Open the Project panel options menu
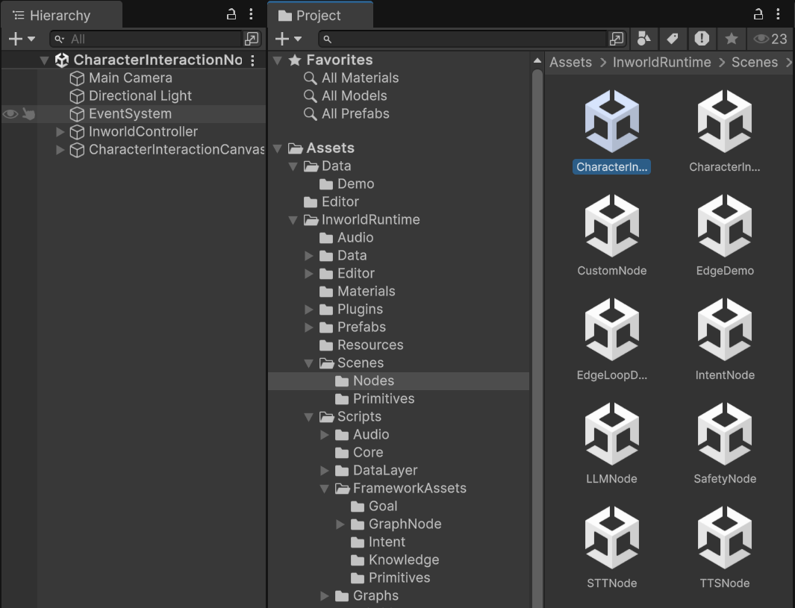Image resolution: width=795 pixels, height=608 pixels. [x=778, y=14]
